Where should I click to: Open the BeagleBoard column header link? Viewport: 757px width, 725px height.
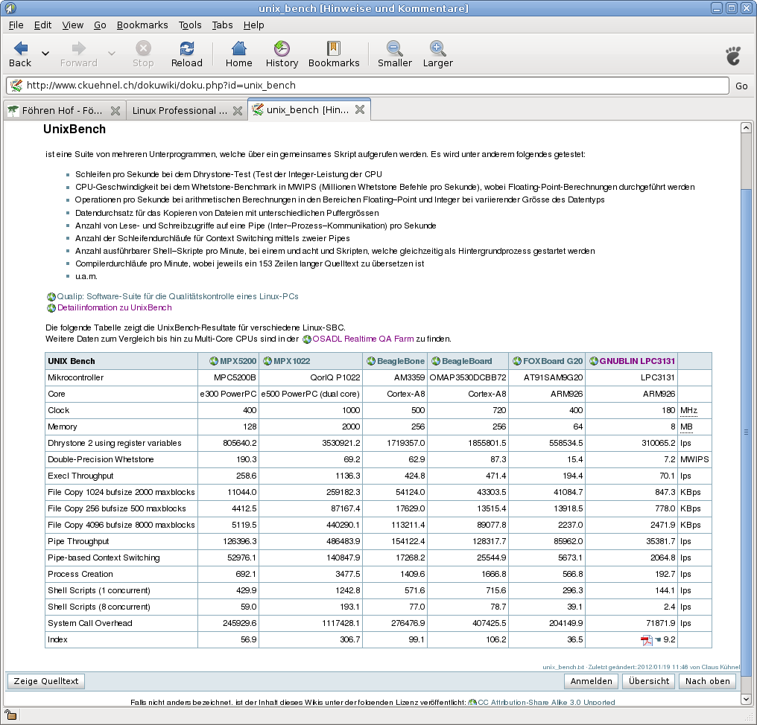click(467, 361)
